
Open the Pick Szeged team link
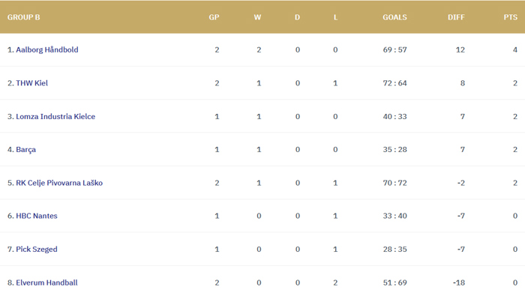point(37,250)
